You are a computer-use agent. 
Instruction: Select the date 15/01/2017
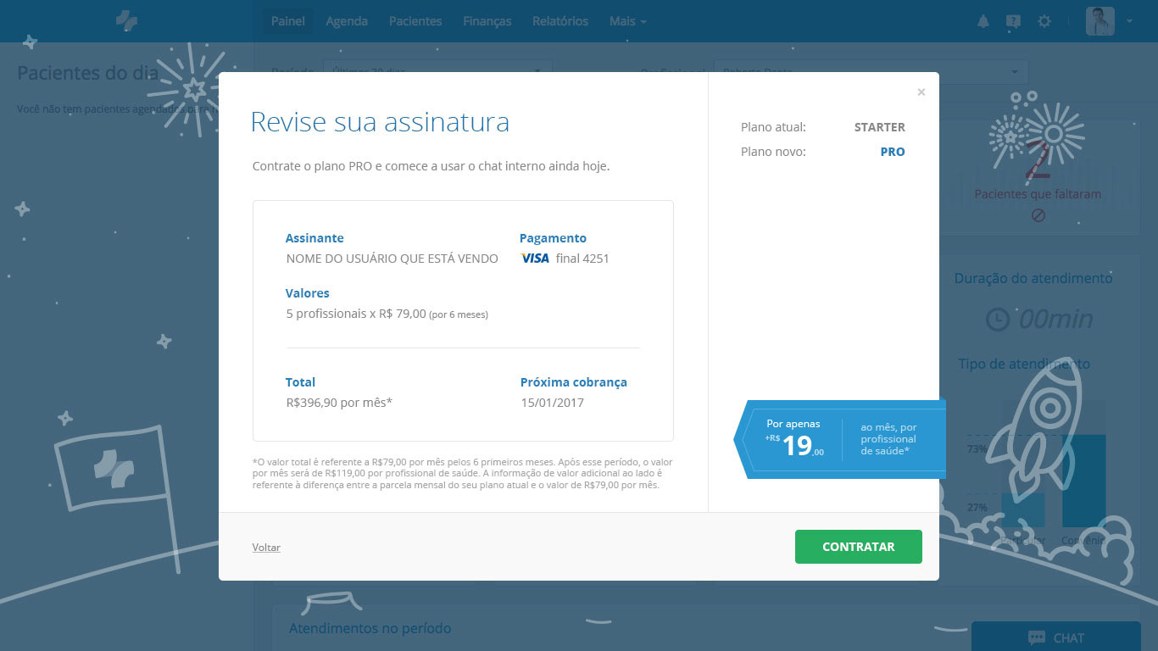coord(553,403)
